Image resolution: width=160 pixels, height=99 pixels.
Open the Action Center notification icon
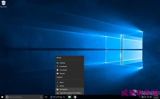coord(151,97)
